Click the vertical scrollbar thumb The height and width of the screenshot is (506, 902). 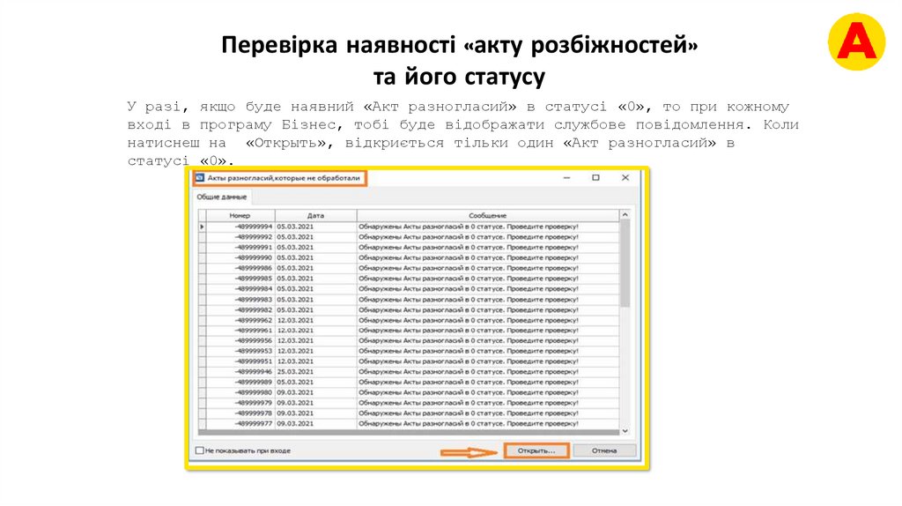coord(625,263)
